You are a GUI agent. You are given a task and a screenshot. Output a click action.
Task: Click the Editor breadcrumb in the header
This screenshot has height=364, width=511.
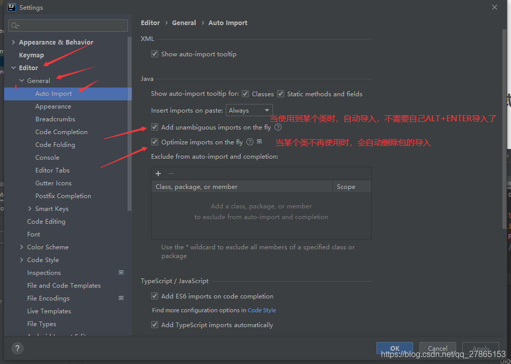pyautogui.click(x=150, y=23)
